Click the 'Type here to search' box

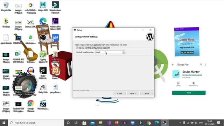pos(36,123)
